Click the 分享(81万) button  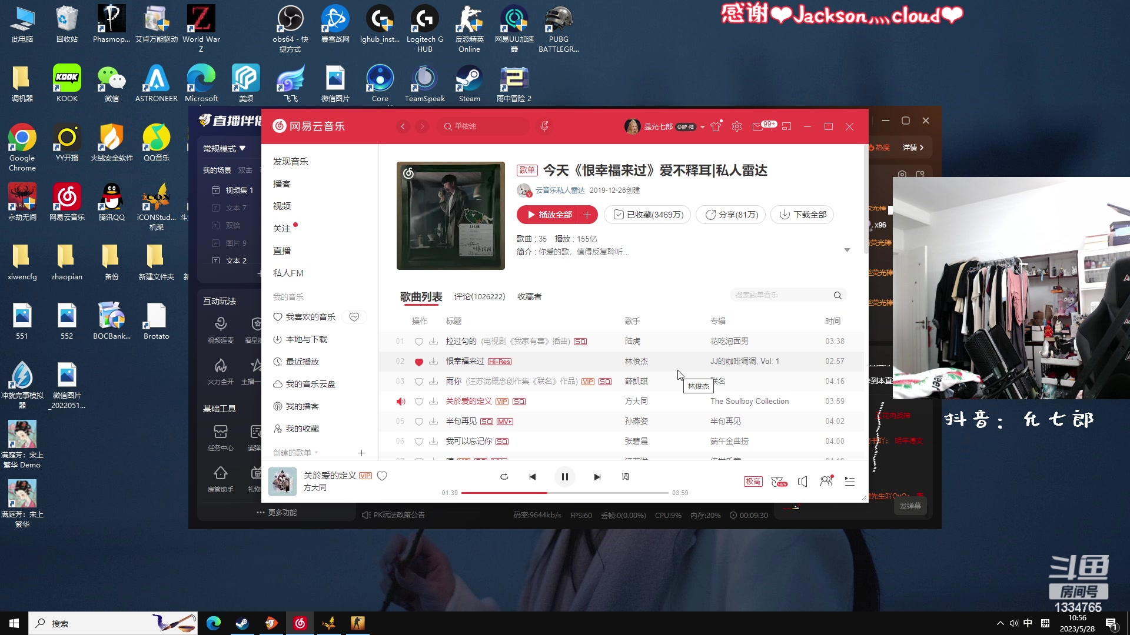pos(731,215)
